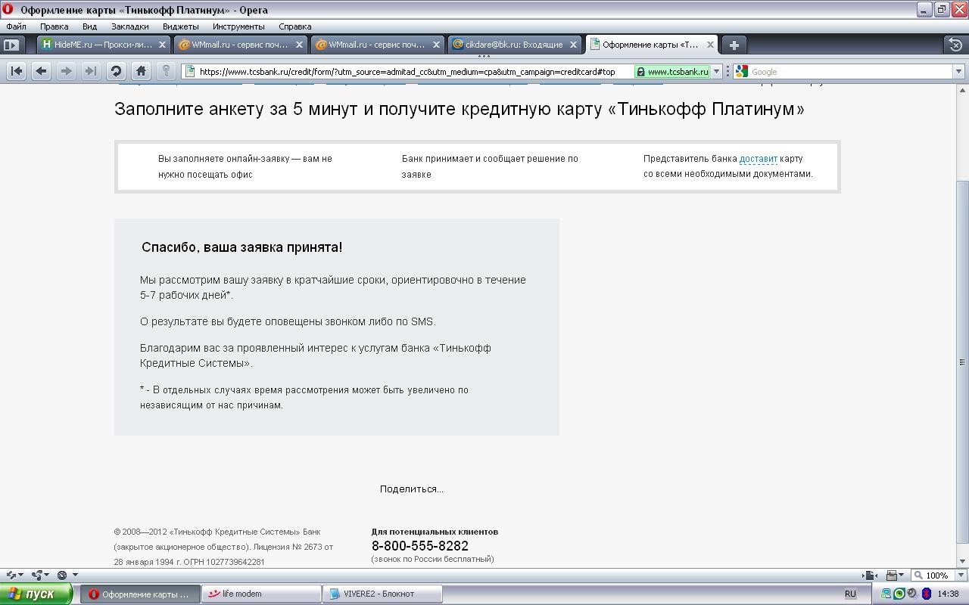Open the Вид menu
The width and height of the screenshot is (969, 605).
click(x=89, y=26)
